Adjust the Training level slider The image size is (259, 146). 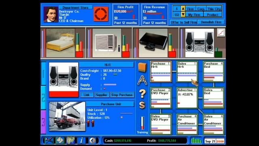[142, 123]
